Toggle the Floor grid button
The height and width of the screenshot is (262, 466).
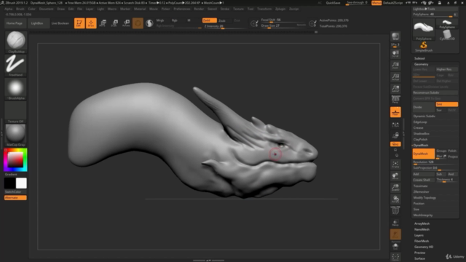pos(395,112)
